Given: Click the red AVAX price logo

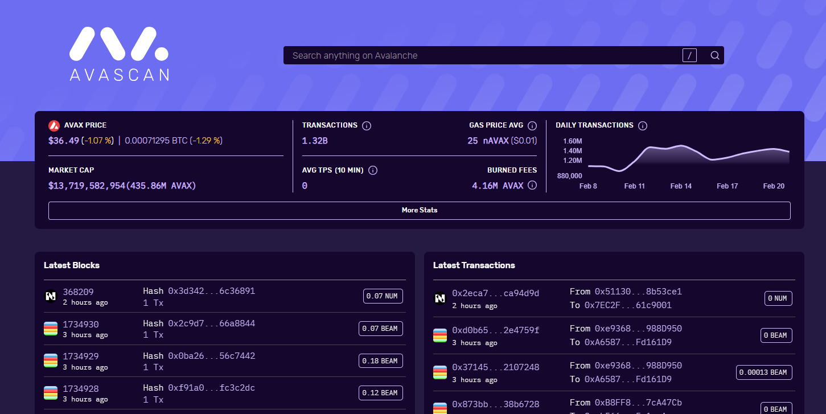Looking at the screenshot, I should [x=54, y=126].
